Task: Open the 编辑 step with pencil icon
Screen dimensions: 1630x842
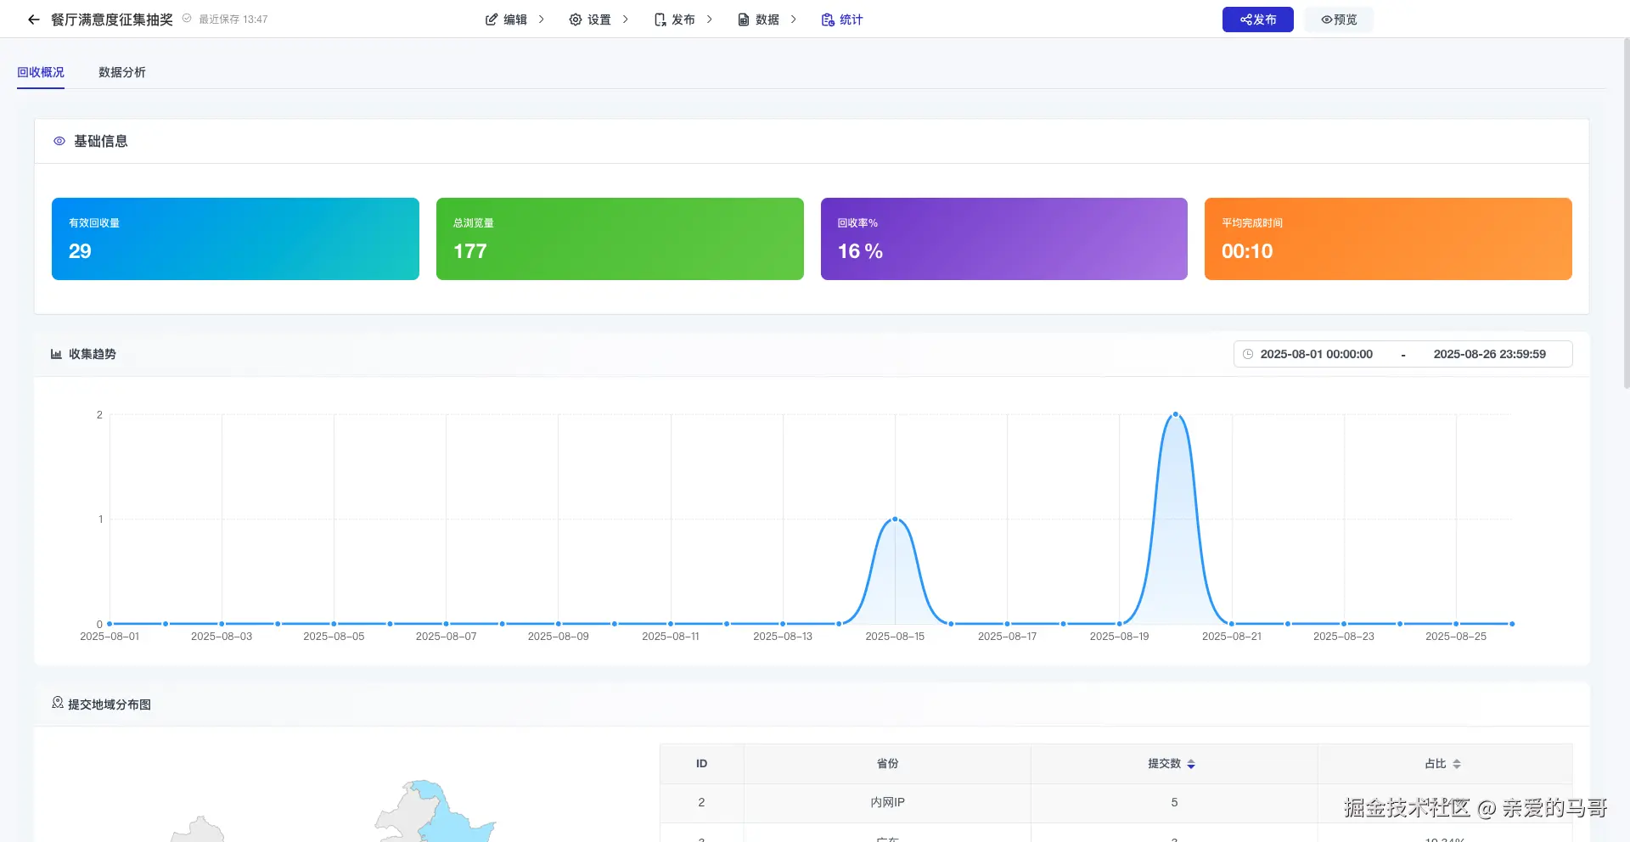Action: coord(506,20)
